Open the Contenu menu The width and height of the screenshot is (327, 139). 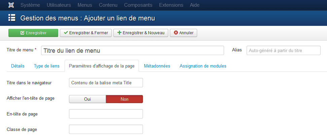click(x=108, y=5)
